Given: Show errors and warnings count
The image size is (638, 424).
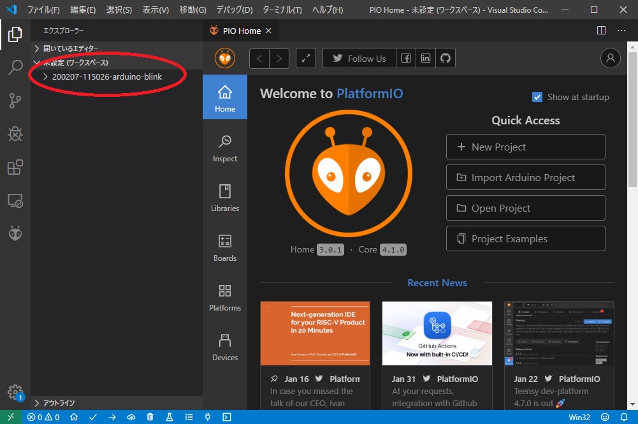Looking at the screenshot, I should (43, 417).
